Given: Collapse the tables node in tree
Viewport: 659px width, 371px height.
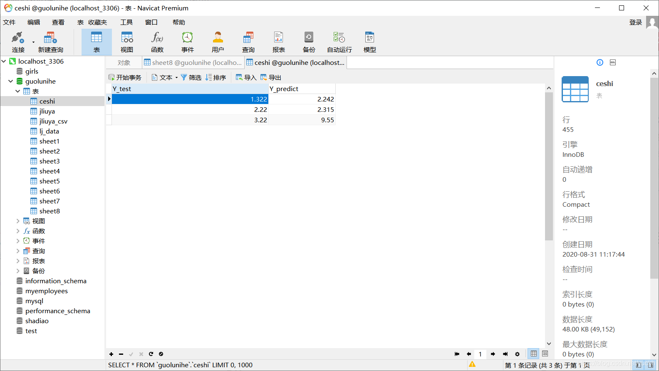Looking at the screenshot, I should point(18,91).
